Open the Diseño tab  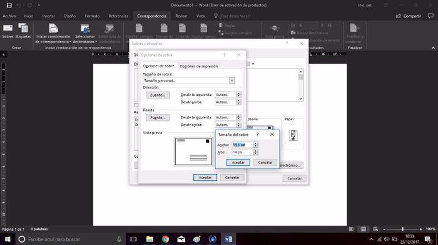[70, 16]
